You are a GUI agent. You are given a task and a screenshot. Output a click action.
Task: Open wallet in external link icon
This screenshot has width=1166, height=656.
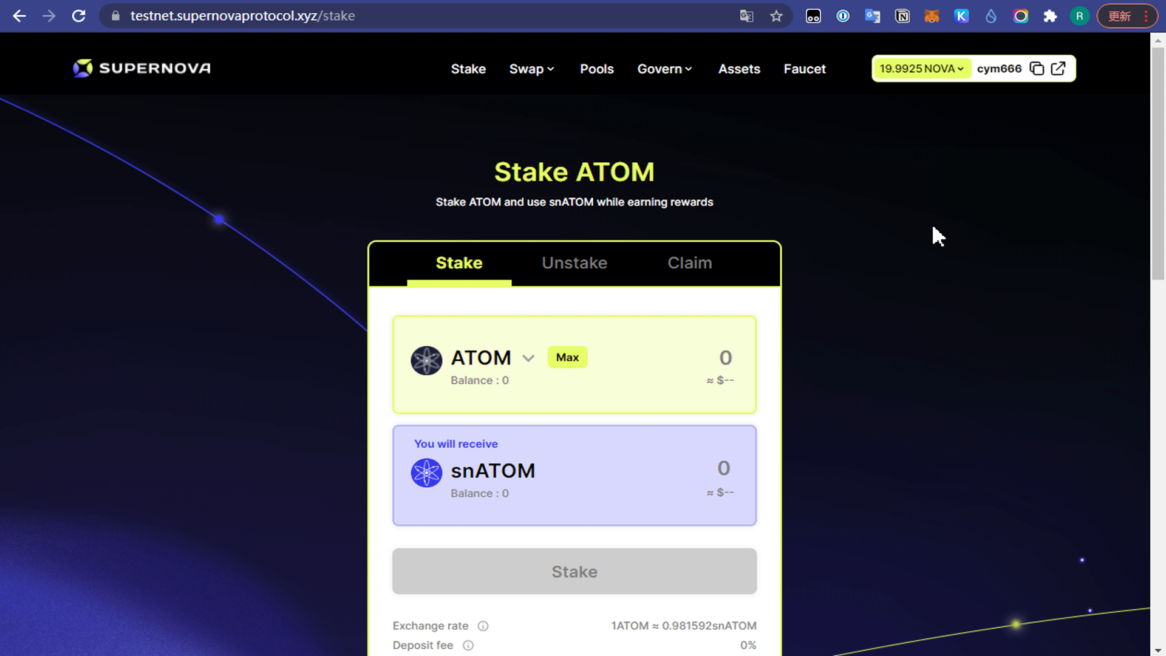(x=1058, y=69)
